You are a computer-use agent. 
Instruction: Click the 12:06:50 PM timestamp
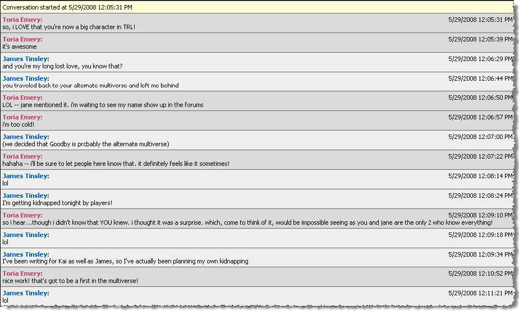coord(480,98)
